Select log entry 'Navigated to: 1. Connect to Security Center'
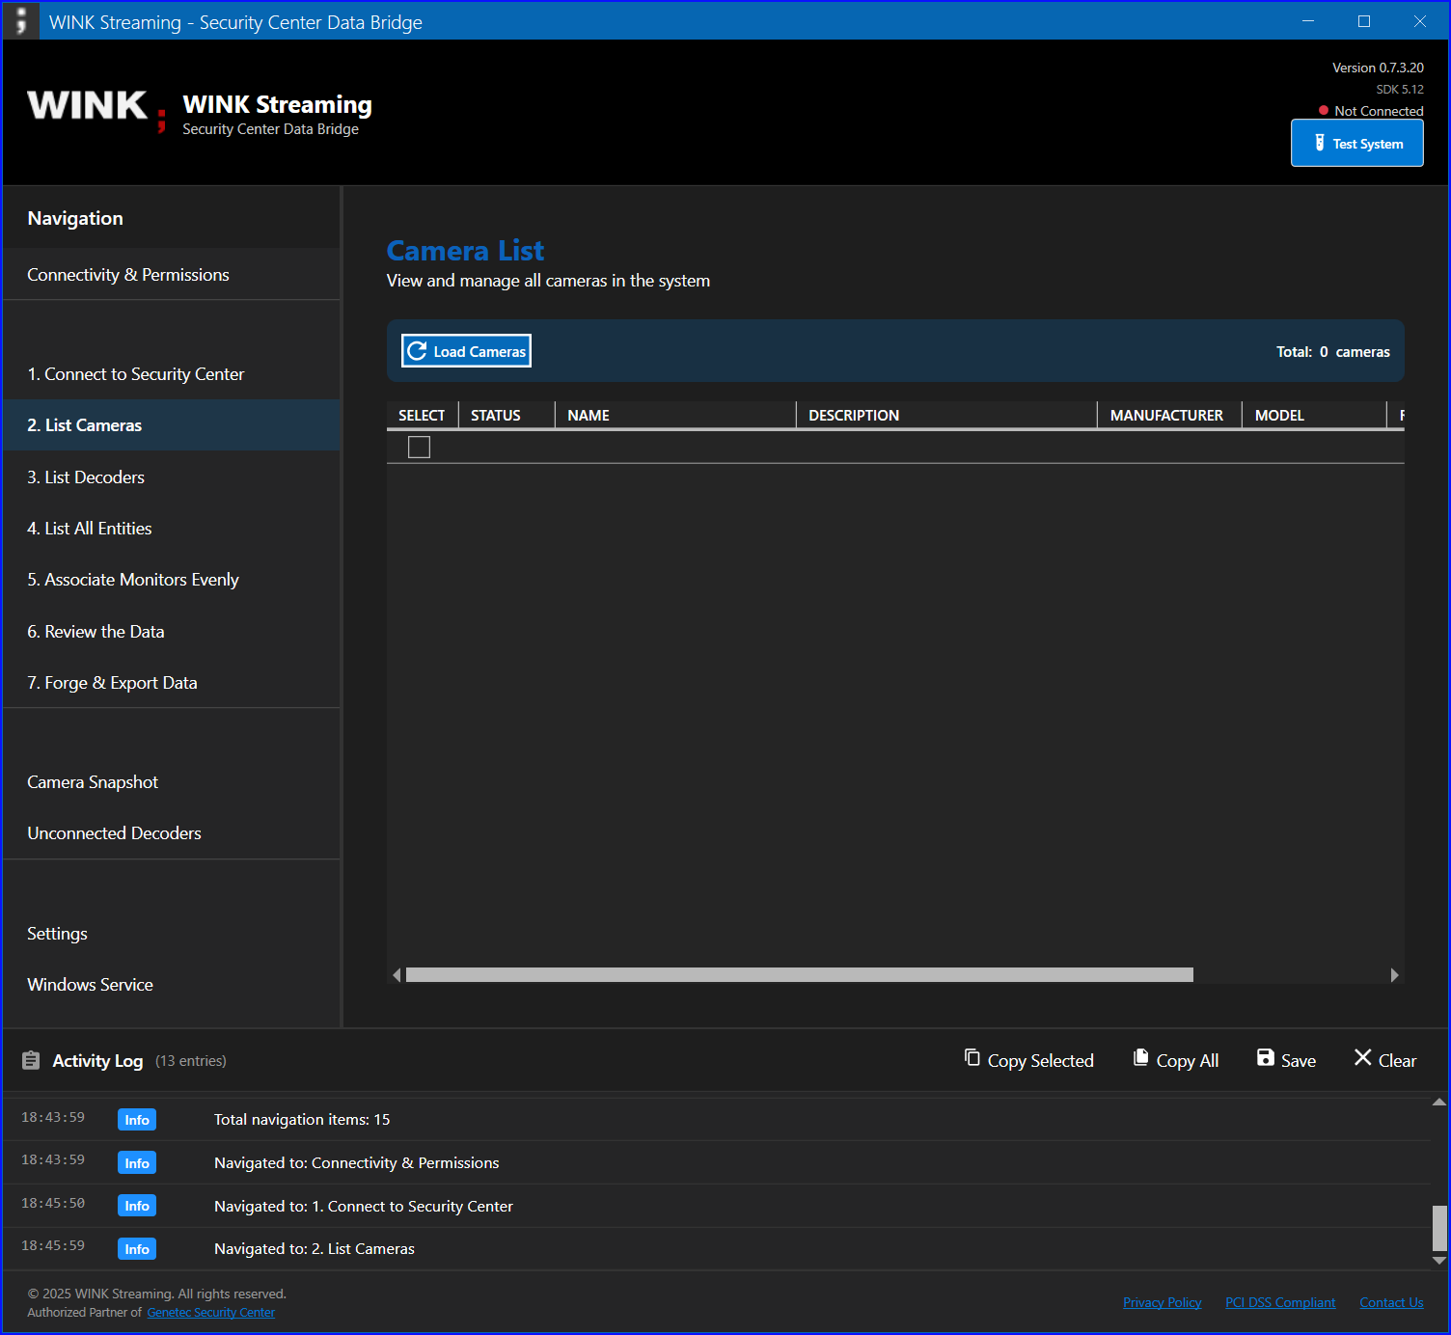This screenshot has width=1451, height=1335. [x=716, y=1207]
